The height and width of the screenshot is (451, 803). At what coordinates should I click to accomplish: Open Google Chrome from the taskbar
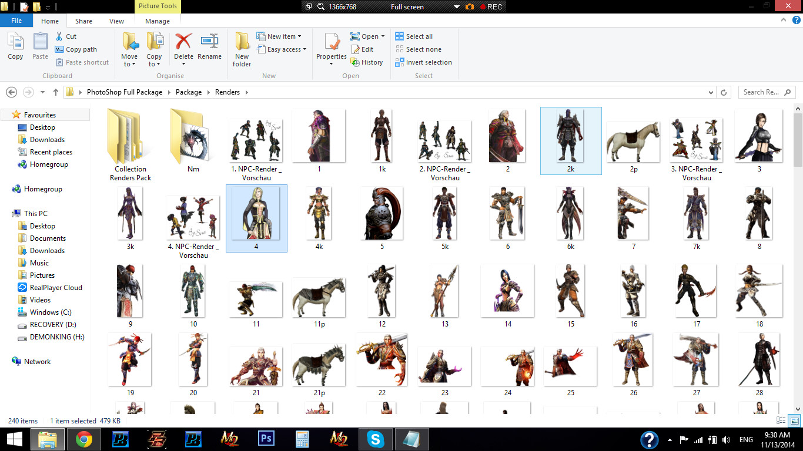coord(83,439)
